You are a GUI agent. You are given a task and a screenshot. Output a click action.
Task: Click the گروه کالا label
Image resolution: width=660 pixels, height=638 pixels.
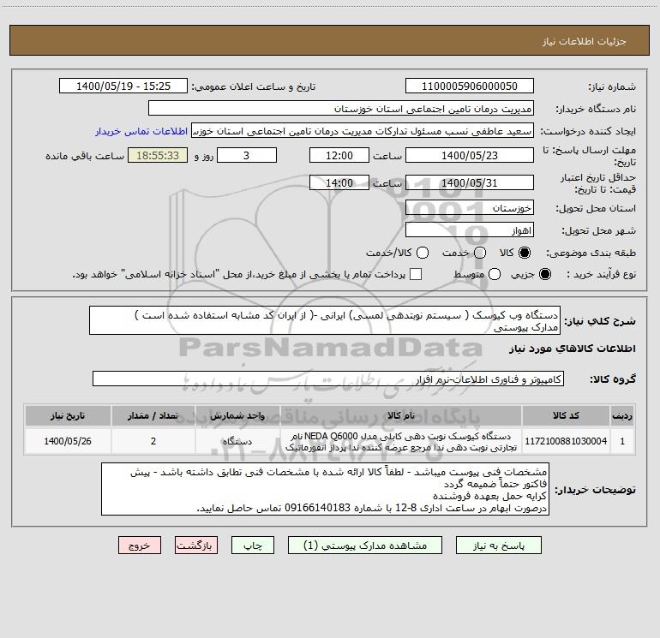tap(613, 379)
